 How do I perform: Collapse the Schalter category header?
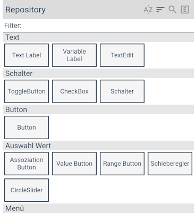(98, 73)
